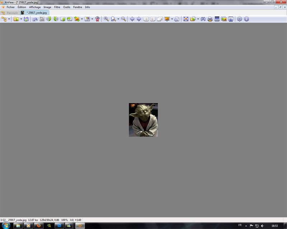Expand the Resize tool dropdown arrow
The width and height of the screenshot is (287, 229).
pos(82,19)
